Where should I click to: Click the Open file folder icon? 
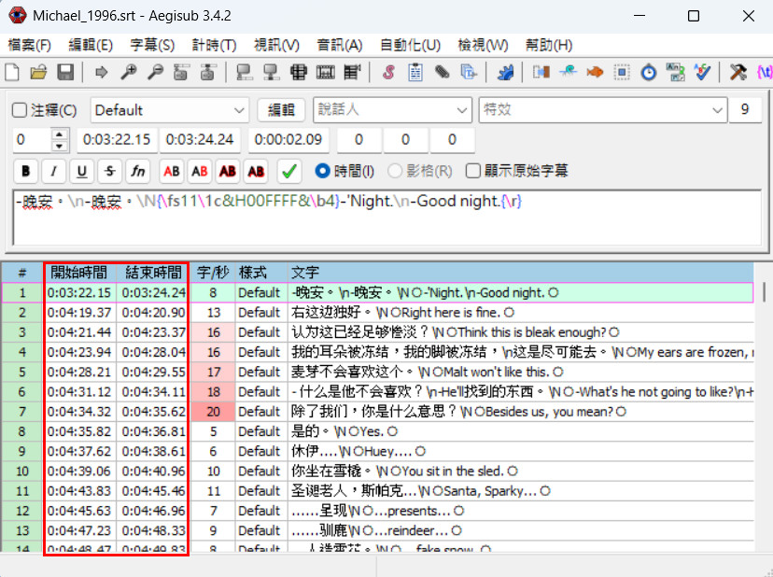(x=38, y=72)
